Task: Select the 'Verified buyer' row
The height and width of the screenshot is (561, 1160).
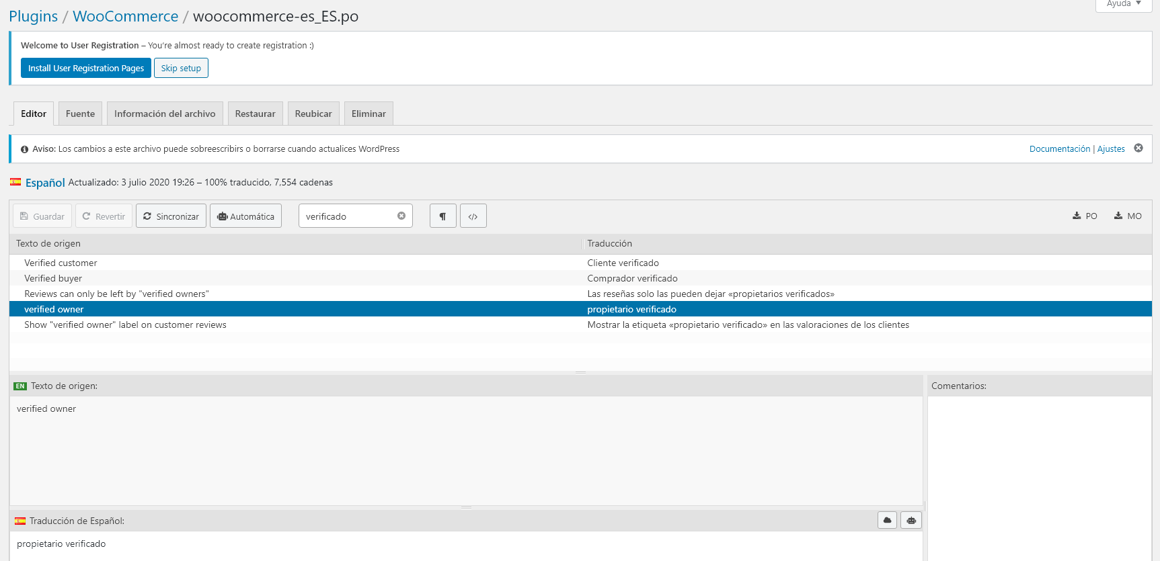Action: (x=580, y=278)
